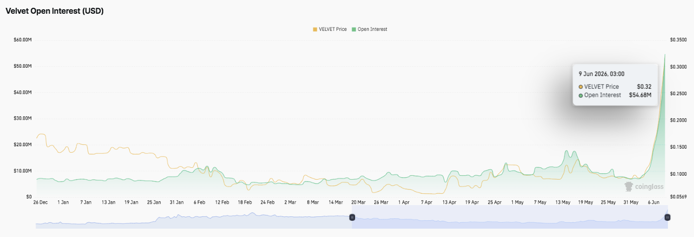Click the $0.2000 price axis label
Screen dimensions: 694x237
point(678,120)
